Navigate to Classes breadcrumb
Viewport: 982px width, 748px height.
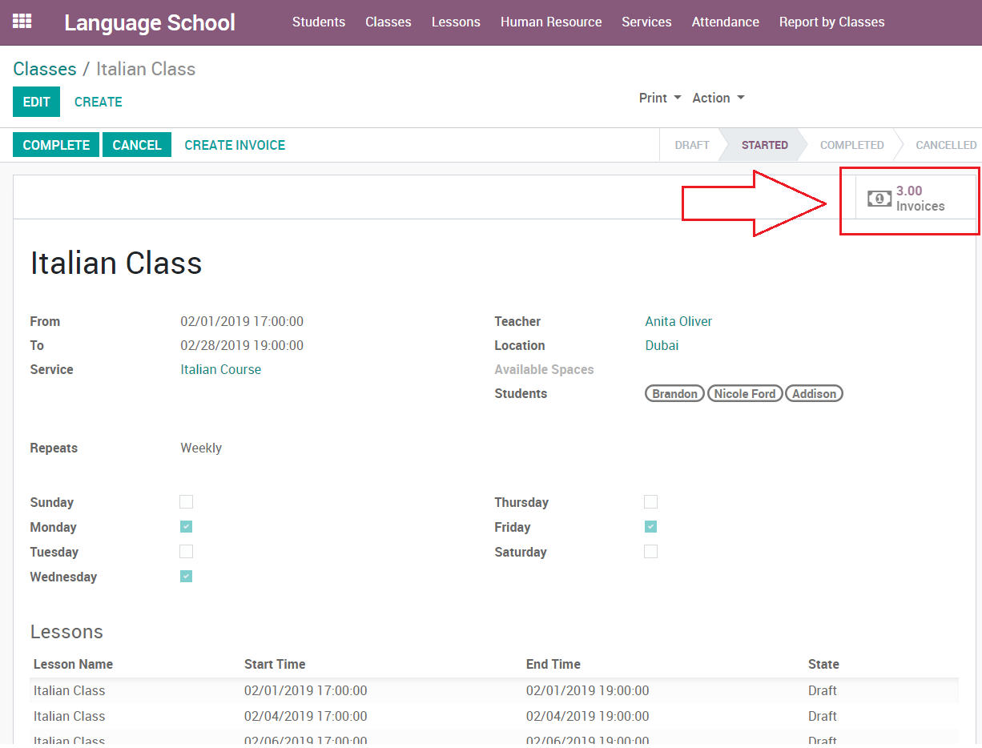45,69
